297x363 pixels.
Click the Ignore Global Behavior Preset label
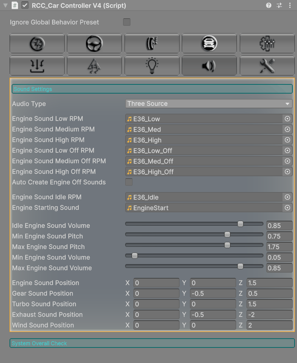coord(54,22)
